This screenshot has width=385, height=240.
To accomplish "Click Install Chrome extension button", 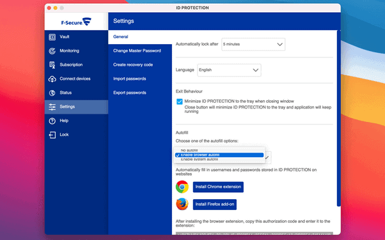I will (218, 187).
